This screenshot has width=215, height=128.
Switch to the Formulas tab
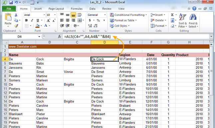(77, 9)
